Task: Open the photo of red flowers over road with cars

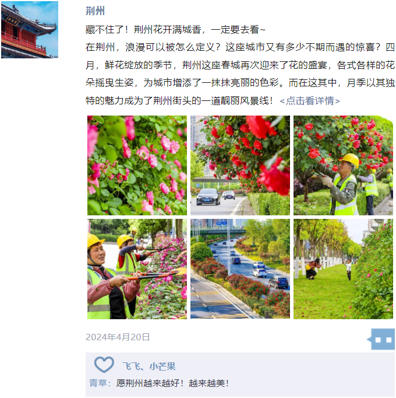Action: (240, 166)
